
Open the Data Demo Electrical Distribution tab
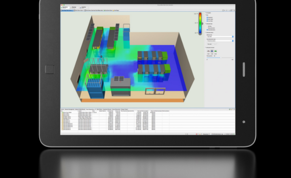coord(94,10)
